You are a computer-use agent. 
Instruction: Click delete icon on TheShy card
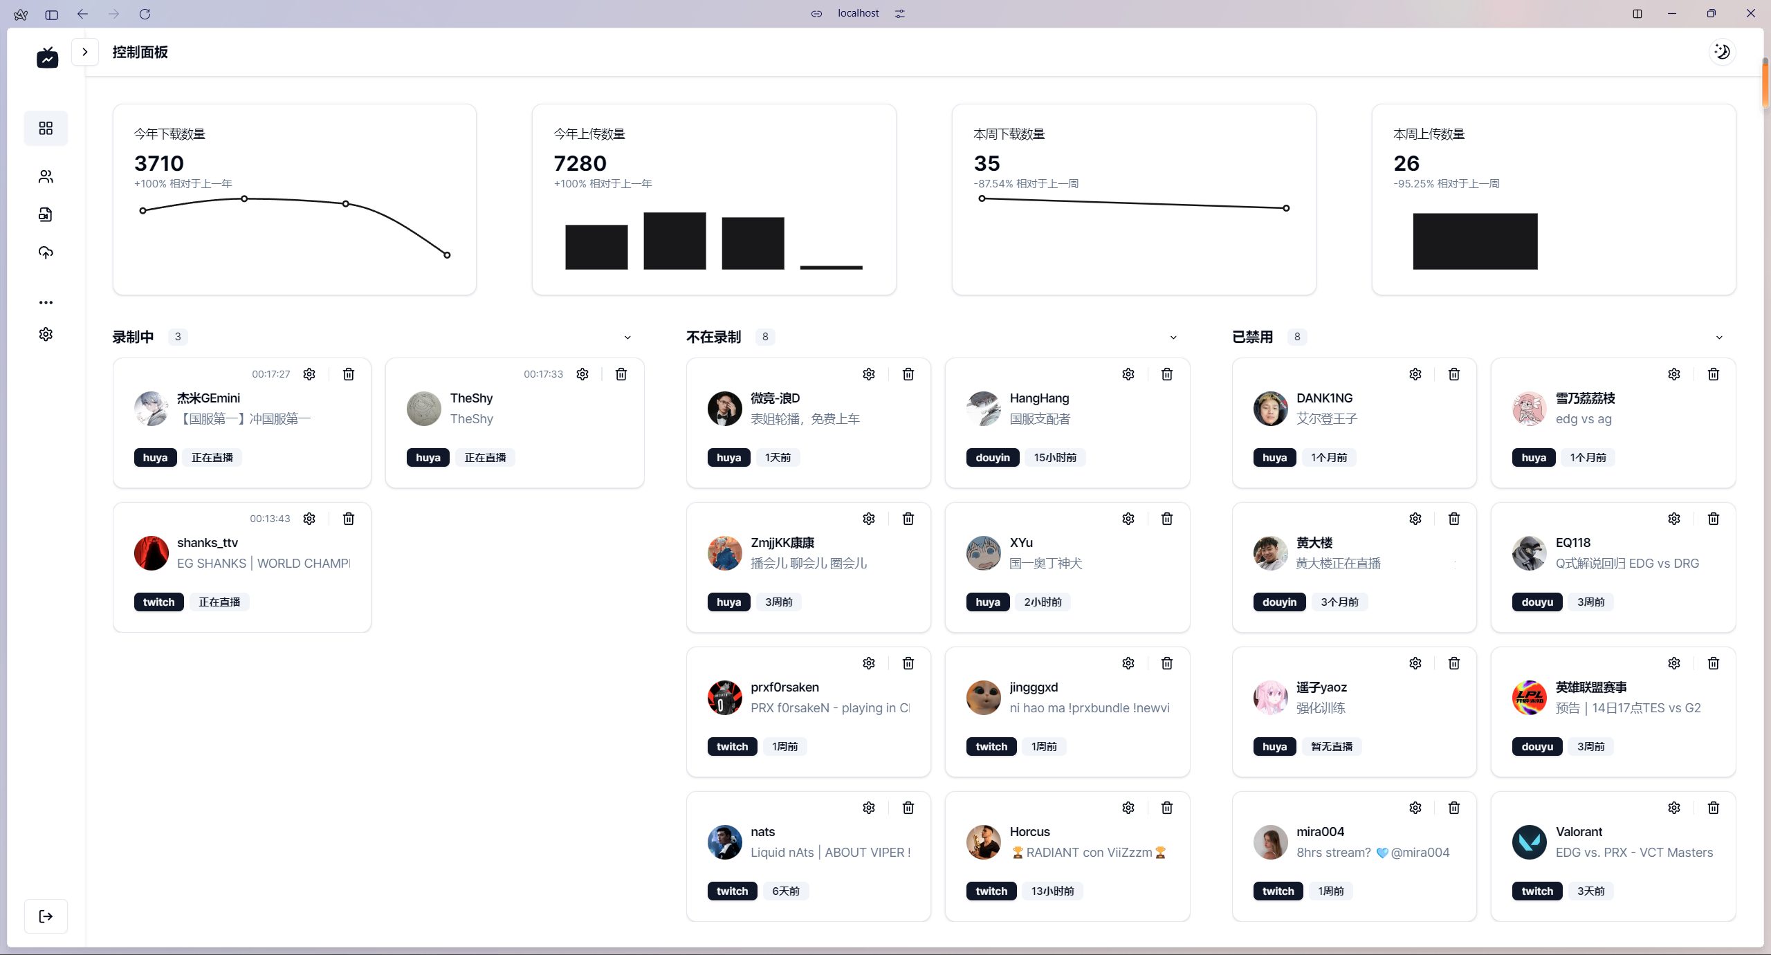[x=621, y=374]
